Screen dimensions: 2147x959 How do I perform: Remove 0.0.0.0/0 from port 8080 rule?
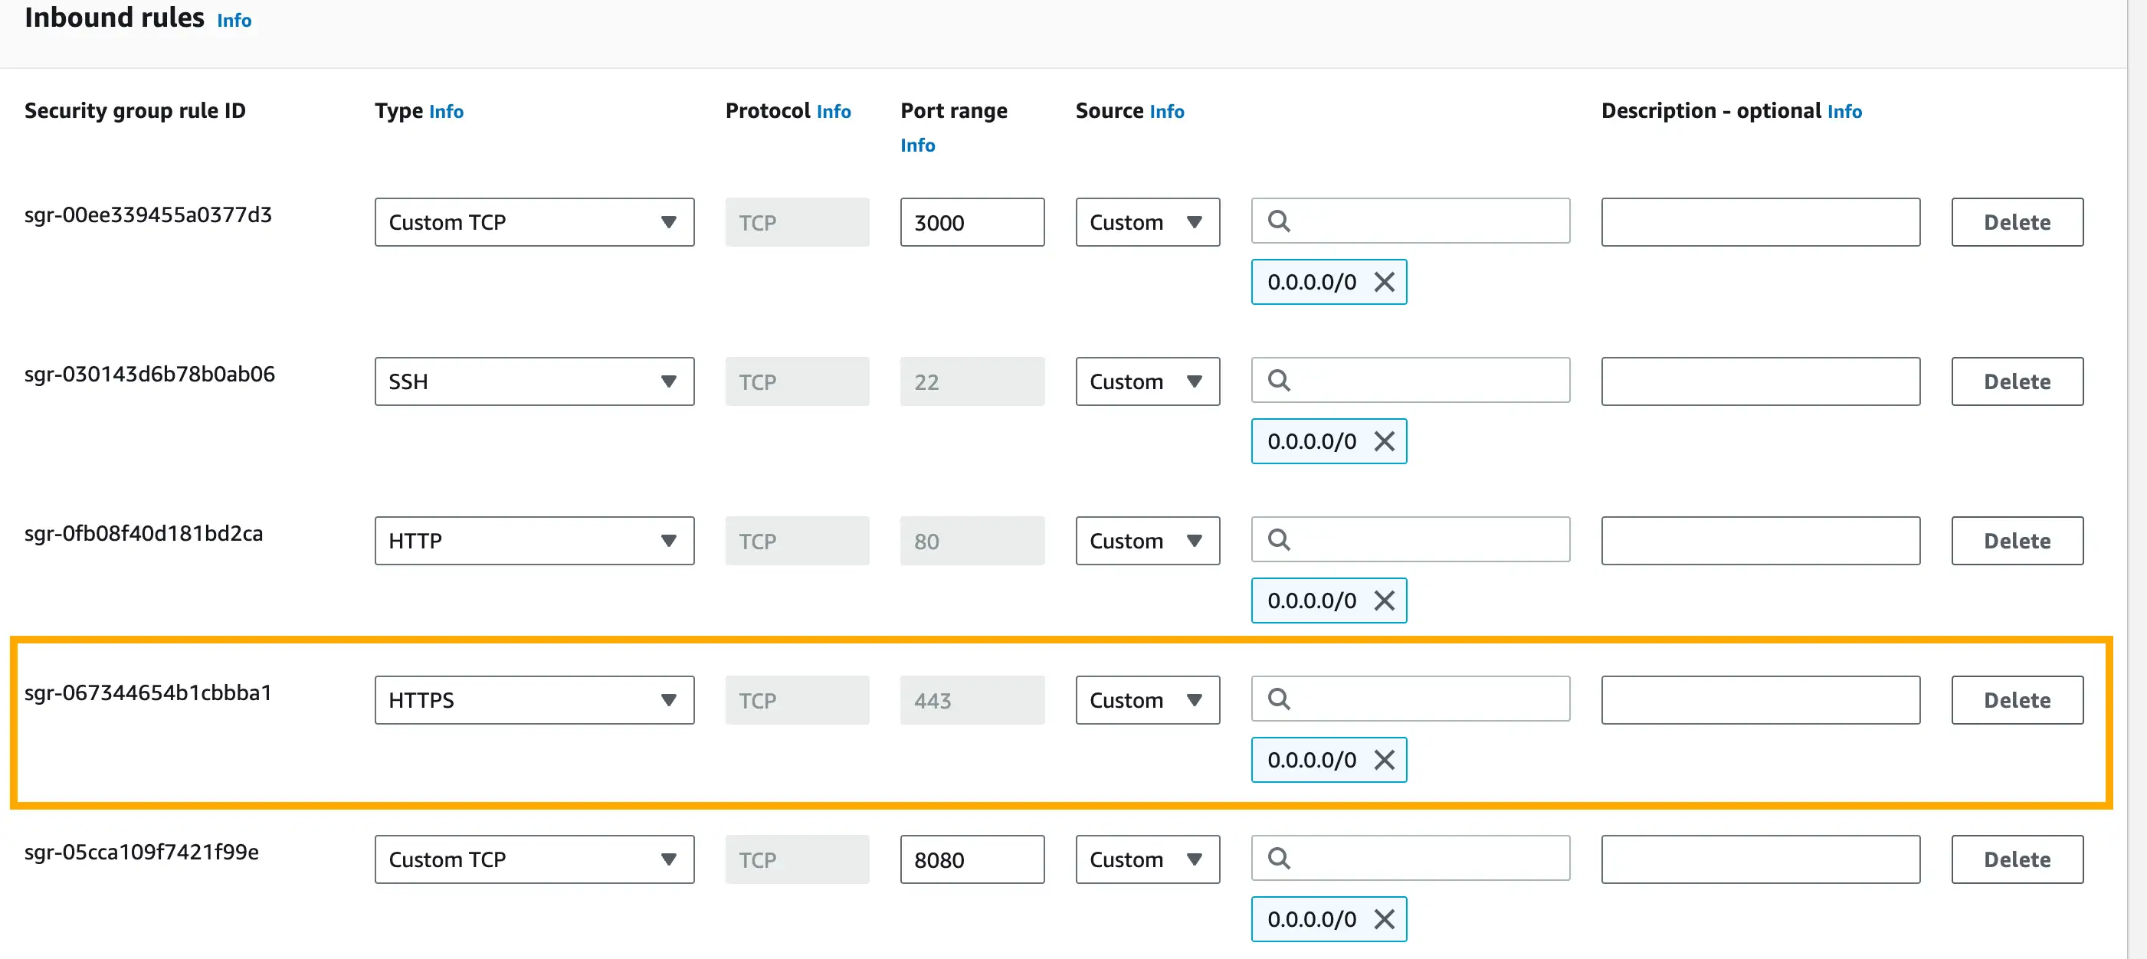coord(1385,918)
